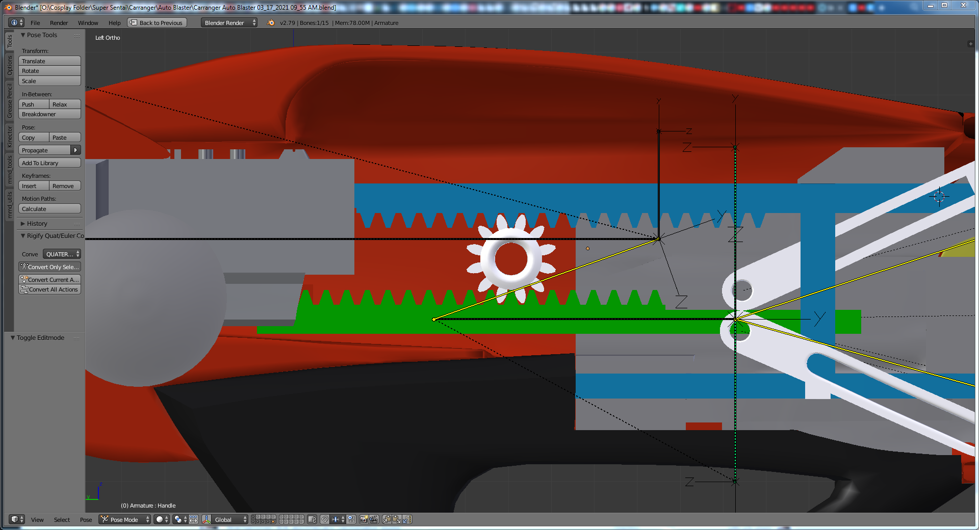Open the Propagate options arrow
This screenshot has height=530, width=979.
(x=75, y=150)
